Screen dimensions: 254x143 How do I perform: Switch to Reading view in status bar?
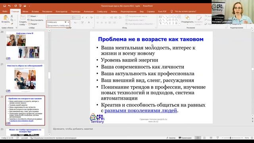coord(211,138)
